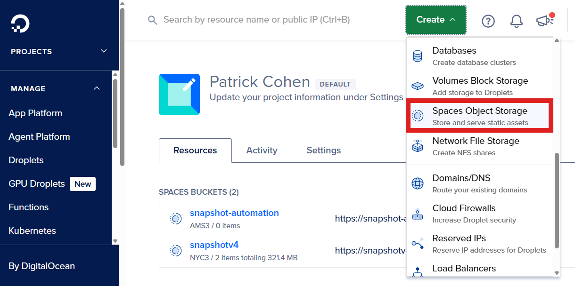Screen dimensions: 575x286
Task: Collapse the MANAGE sidebar section
Action: [x=97, y=88]
